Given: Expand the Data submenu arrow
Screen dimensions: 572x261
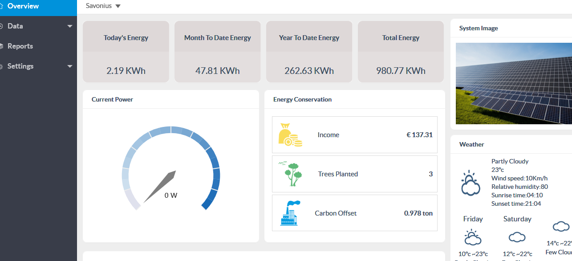Looking at the screenshot, I should [x=70, y=26].
